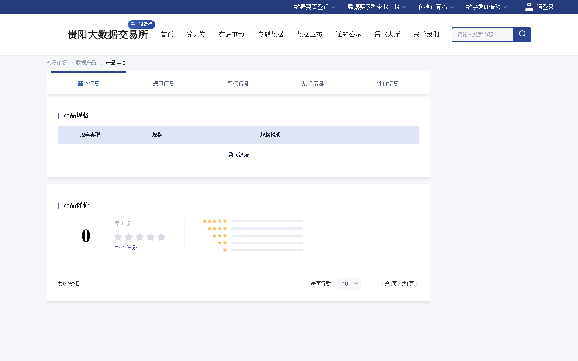This screenshot has height=361, width=578.
Task: Expand 数据要素型企业申报 dropdown menu
Action: (x=377, y=7)
